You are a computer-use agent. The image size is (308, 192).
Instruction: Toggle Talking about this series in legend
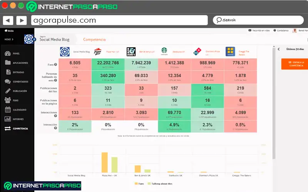(x=160, y=184)
